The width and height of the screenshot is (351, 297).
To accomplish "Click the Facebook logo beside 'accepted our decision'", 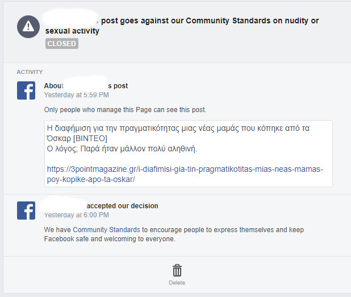I will (26, 211).
